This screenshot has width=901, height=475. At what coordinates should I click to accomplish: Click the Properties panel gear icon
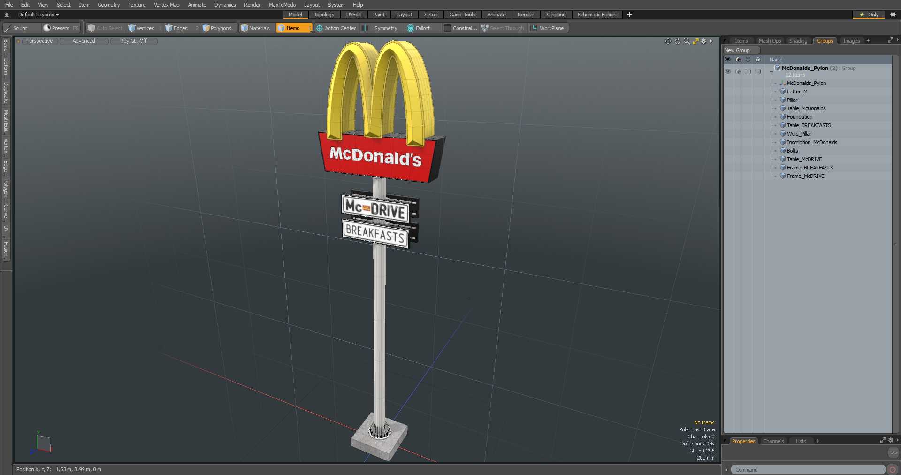(x=891, y=440)
